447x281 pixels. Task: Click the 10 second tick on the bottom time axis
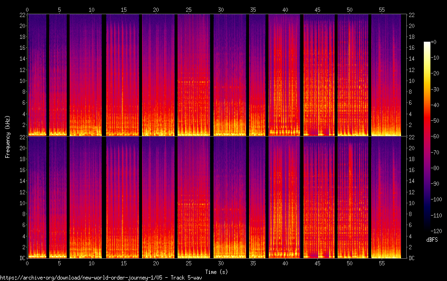click(x=91, y=263)
